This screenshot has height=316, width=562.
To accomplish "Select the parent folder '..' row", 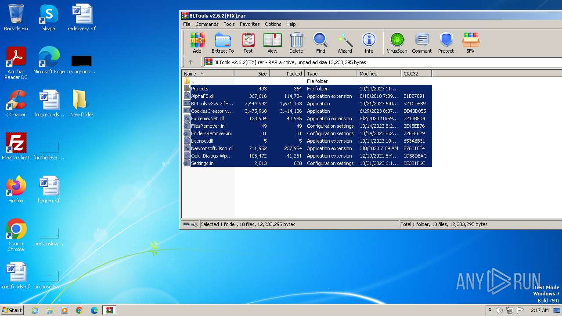I will [307, 81].
